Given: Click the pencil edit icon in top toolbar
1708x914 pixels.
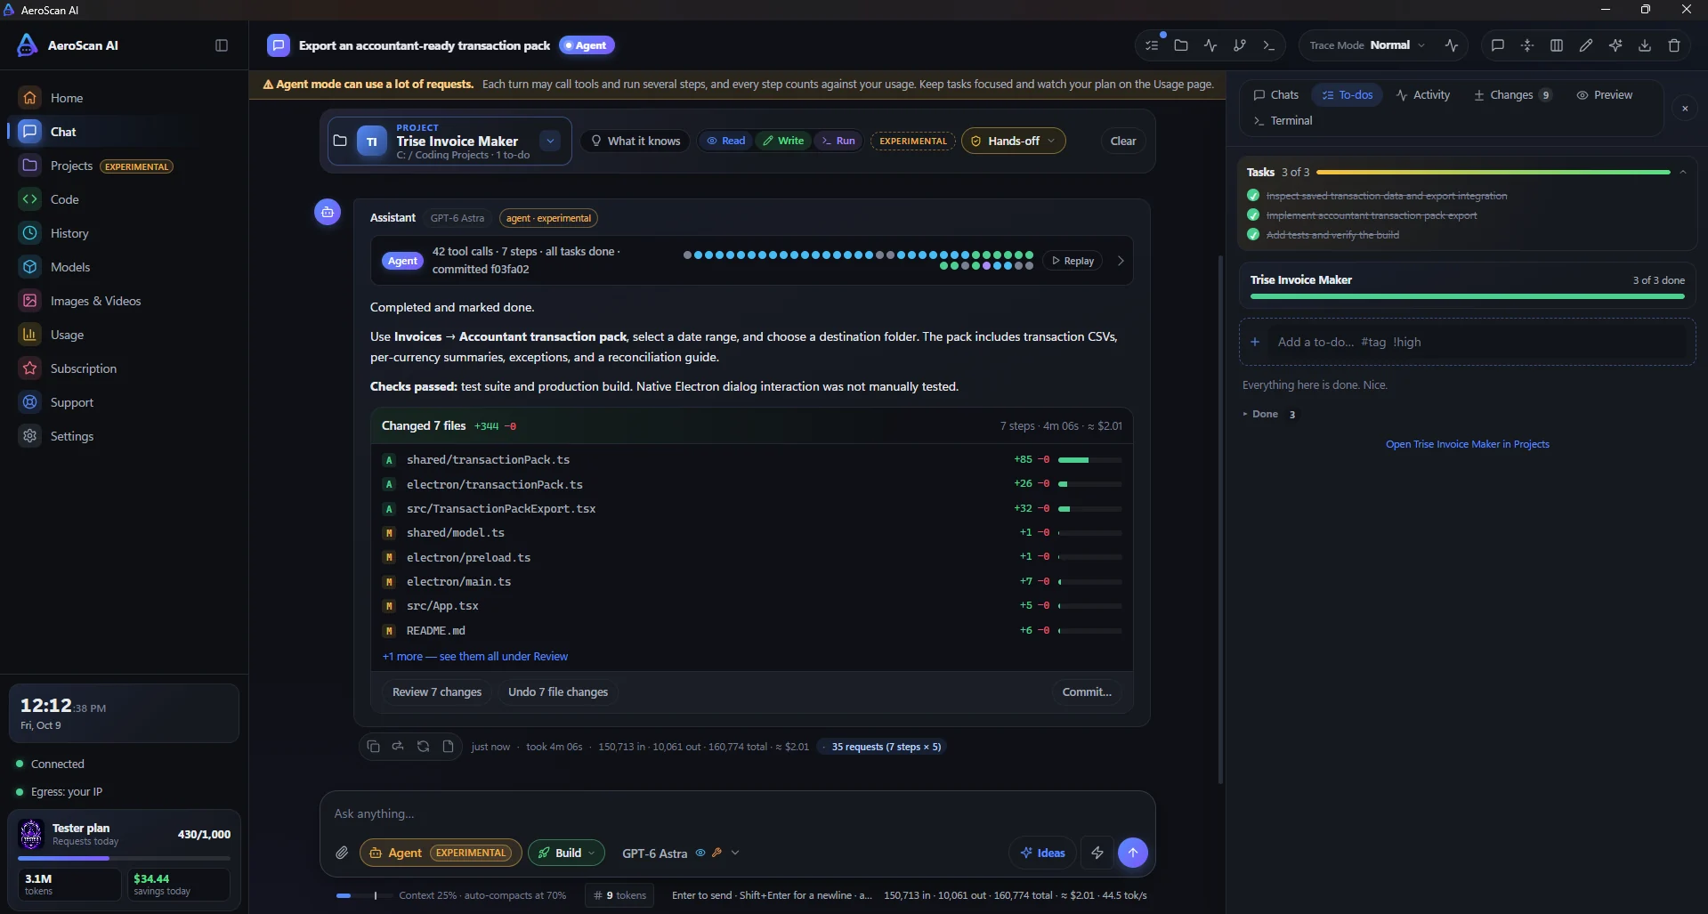Looking at the screenshot, I should tap(1586, 45).
